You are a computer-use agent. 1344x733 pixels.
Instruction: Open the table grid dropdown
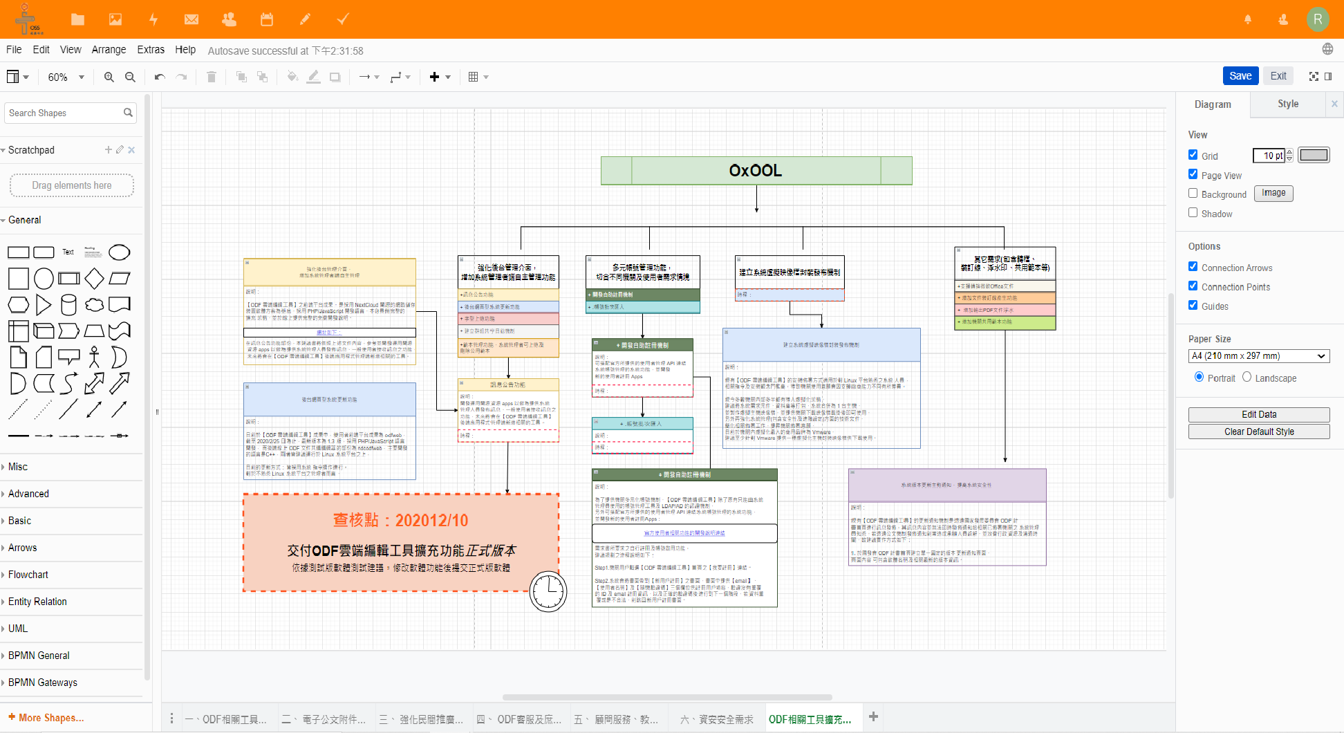pos(478,77)
